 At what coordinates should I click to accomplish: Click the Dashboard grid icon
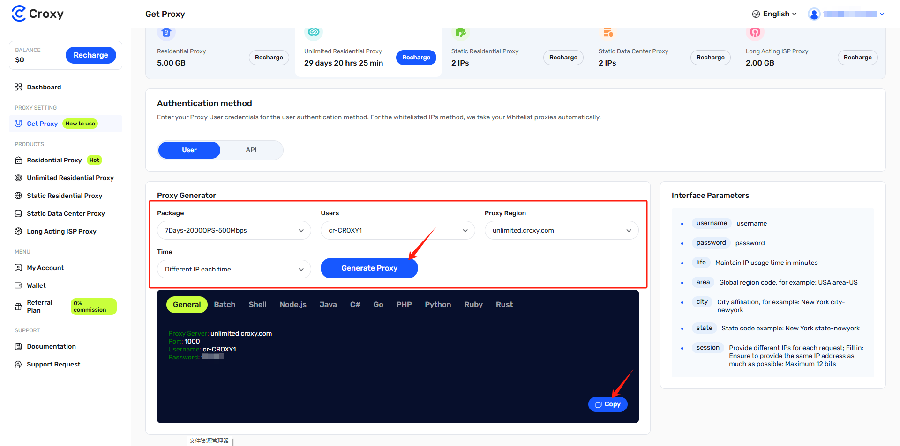click(18, 87)
